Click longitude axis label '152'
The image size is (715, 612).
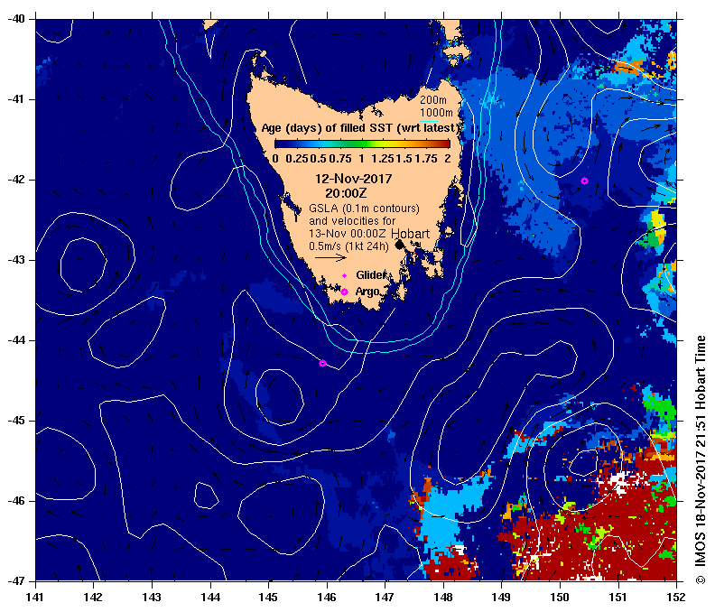pos(676,597)
